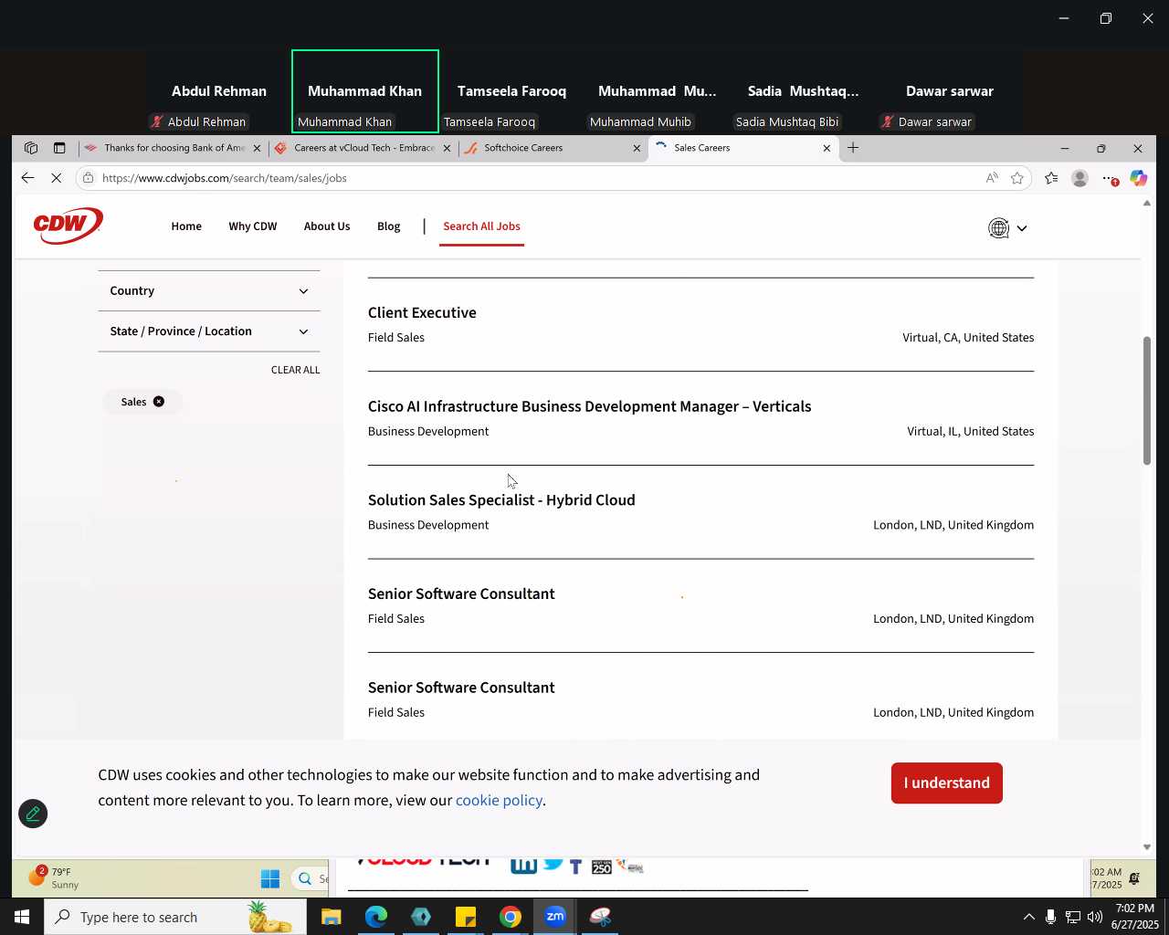Open the cookie policy link
The width and height of the screenshot is (1169, 935).
(x=500, y=801)
